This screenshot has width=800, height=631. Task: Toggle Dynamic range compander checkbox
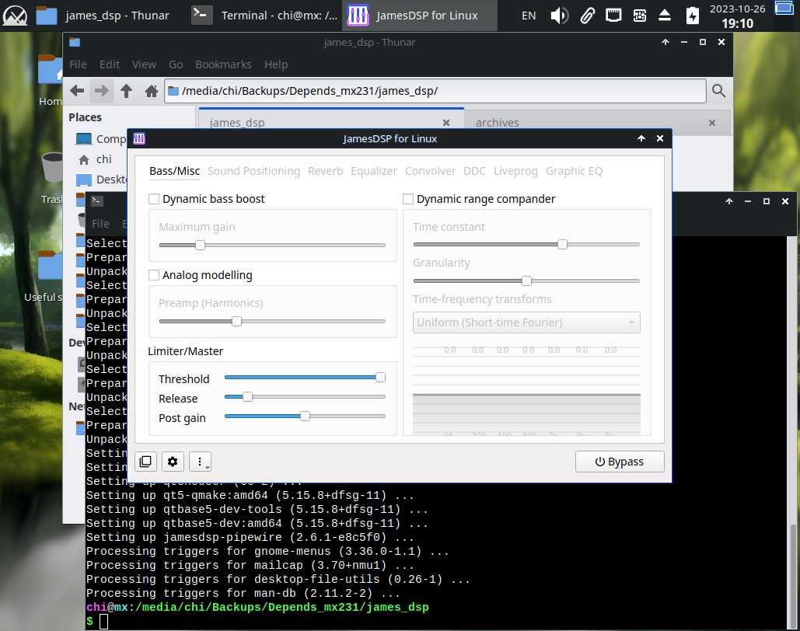coord(408,199)
